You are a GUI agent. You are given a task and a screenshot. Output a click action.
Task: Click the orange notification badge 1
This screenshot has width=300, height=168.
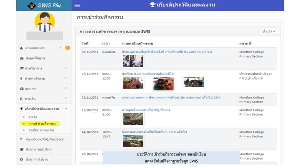67,48
